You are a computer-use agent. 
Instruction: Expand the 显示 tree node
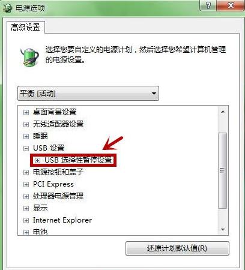(26, 208)
